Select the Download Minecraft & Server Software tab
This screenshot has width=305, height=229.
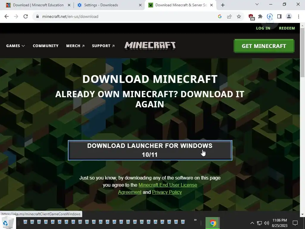point(181,5)
